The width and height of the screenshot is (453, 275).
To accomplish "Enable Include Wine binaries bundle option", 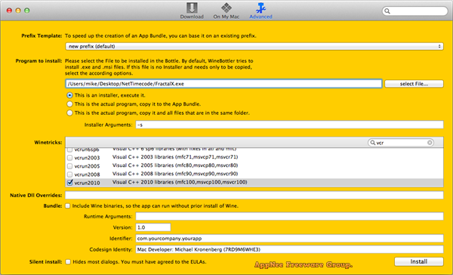I will [68, 206].
